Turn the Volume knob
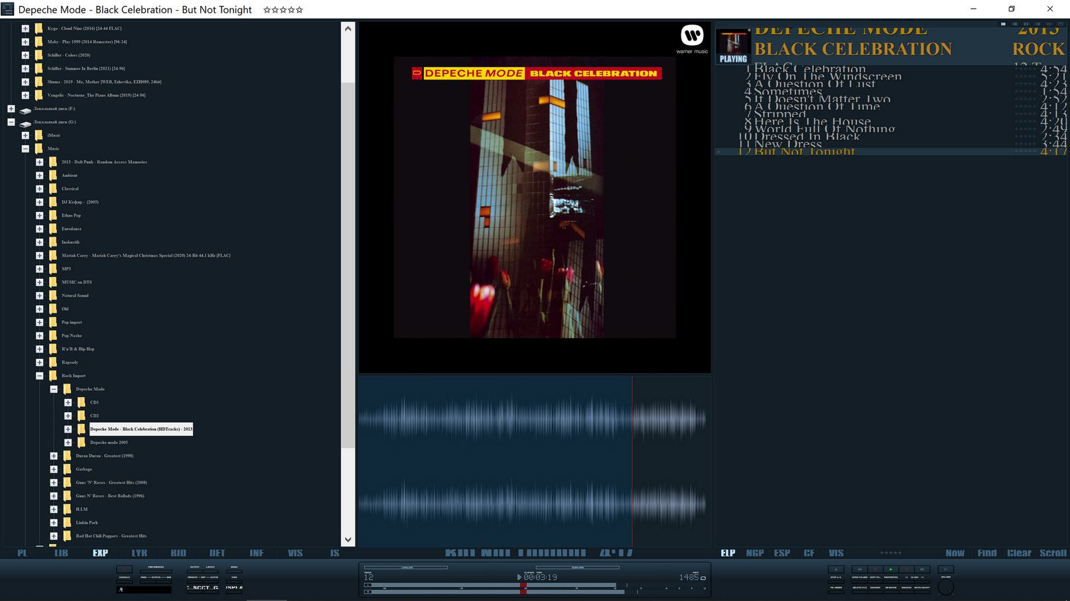Screen dimensions: 1070x601 946,587
